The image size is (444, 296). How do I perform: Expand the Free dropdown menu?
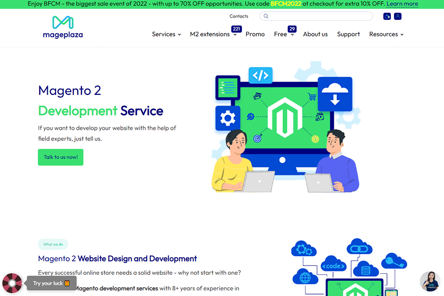point(284,34)
